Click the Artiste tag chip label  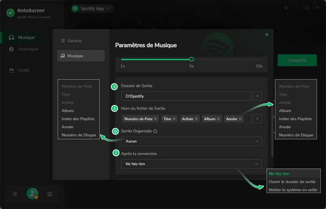(x=188, y=119)
